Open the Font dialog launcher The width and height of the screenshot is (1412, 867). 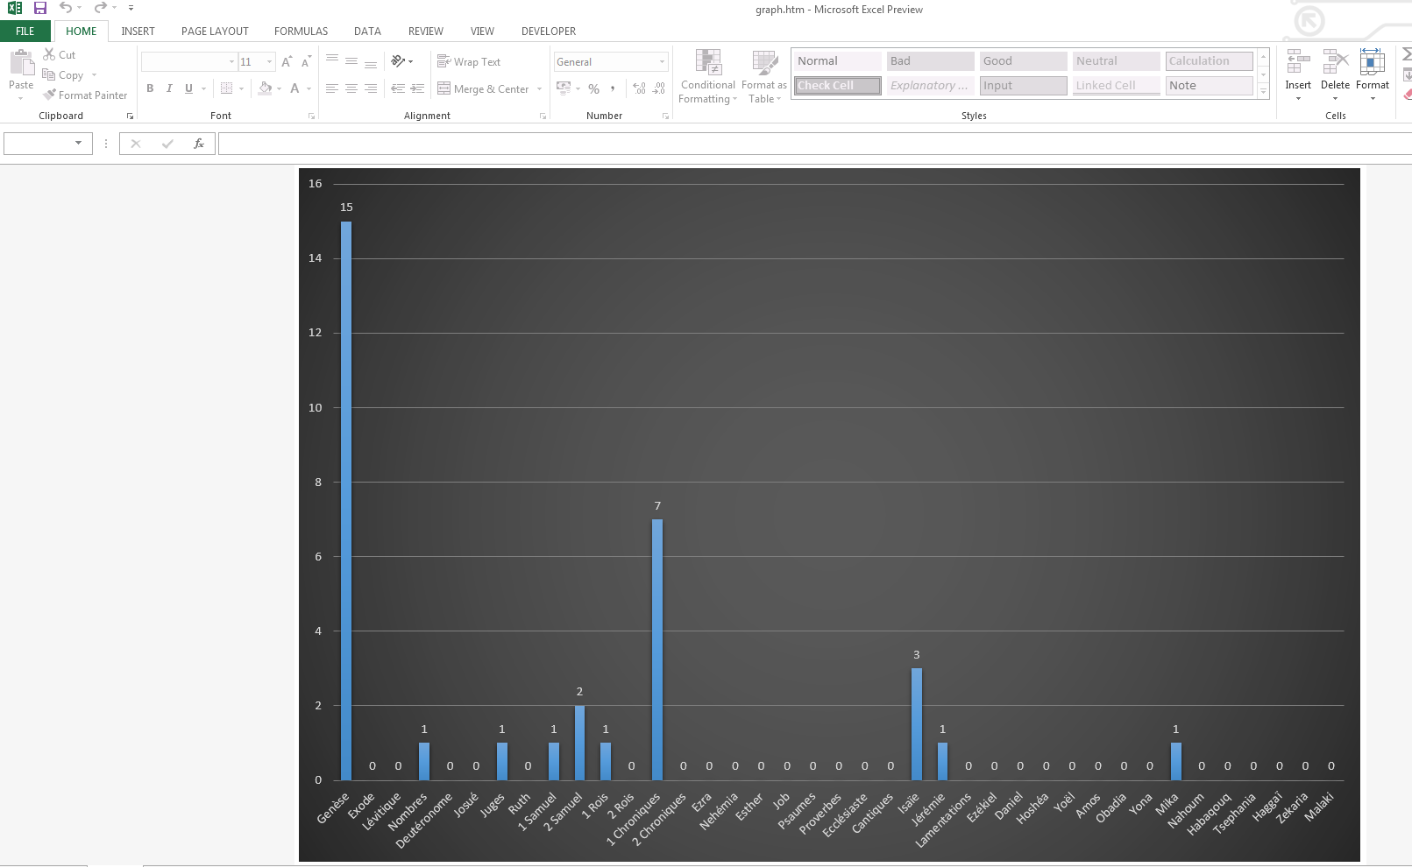click(311, 116)
